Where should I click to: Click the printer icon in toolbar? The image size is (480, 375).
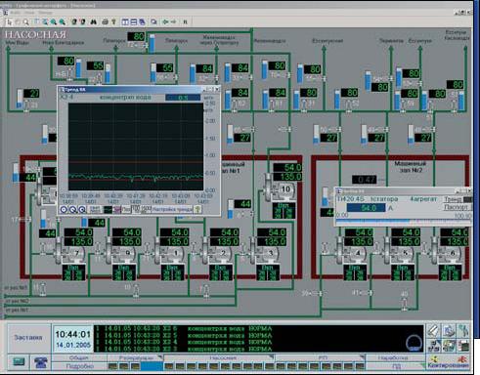click(x=105, y=21)
